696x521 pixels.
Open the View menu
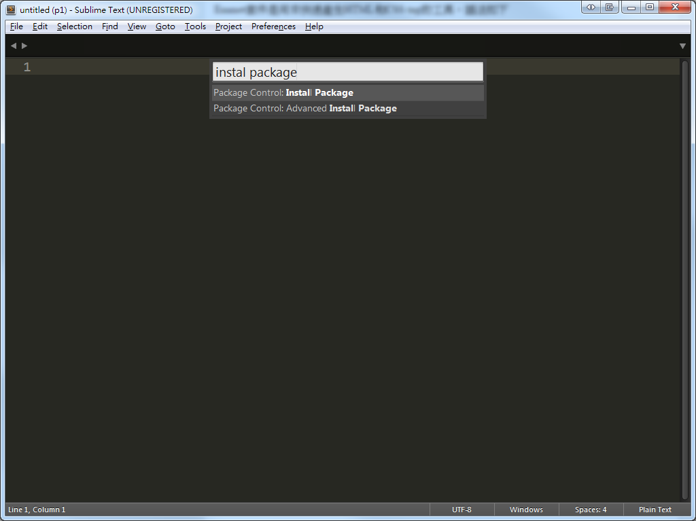(137, 26)
